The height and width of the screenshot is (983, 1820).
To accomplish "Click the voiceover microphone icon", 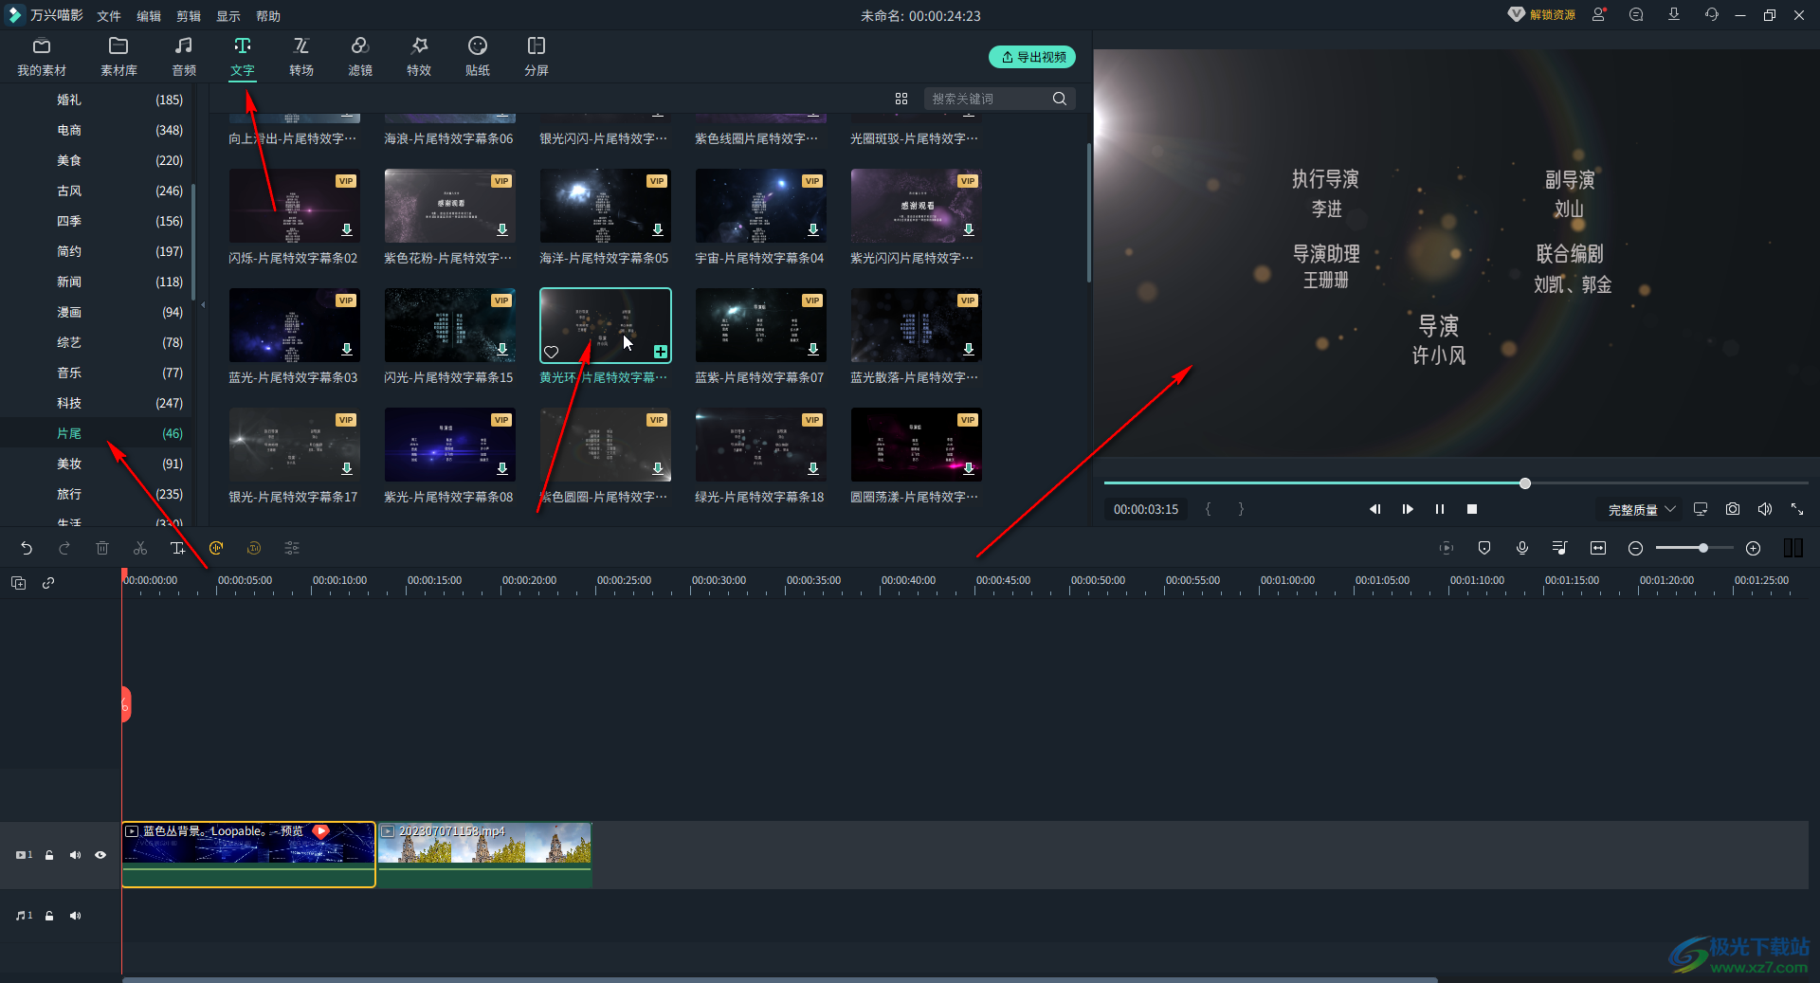I will tap(1522, 548).
